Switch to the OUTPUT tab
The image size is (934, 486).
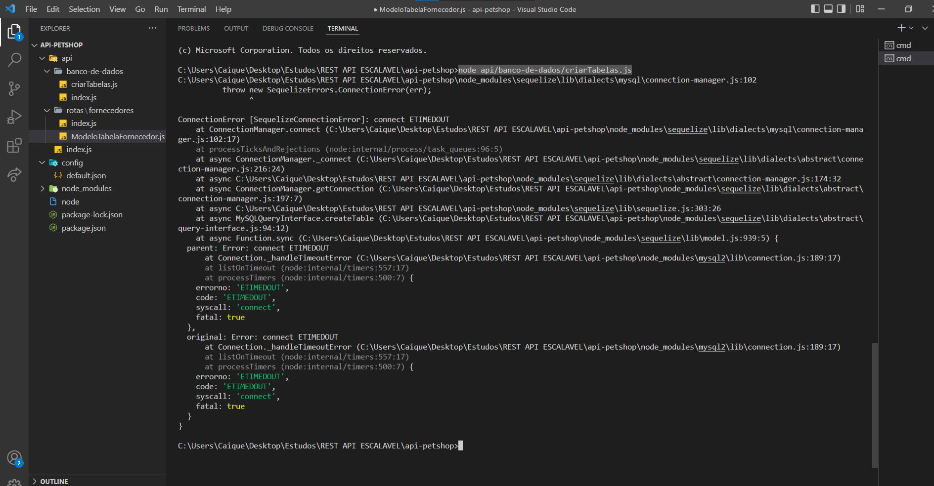pos(236,28)
